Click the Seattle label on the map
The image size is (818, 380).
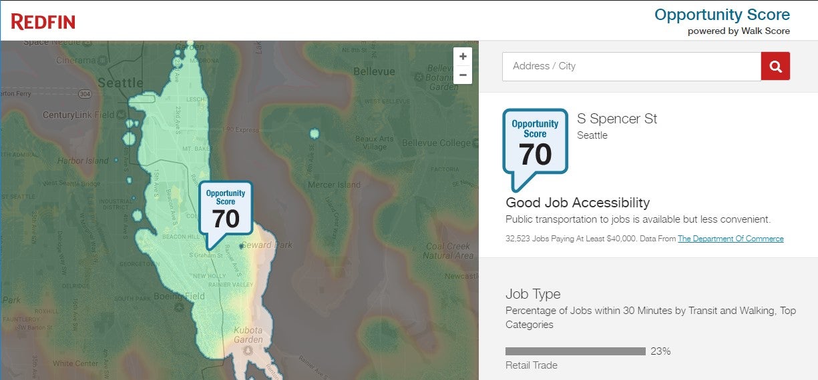click(x=121, y=83)
